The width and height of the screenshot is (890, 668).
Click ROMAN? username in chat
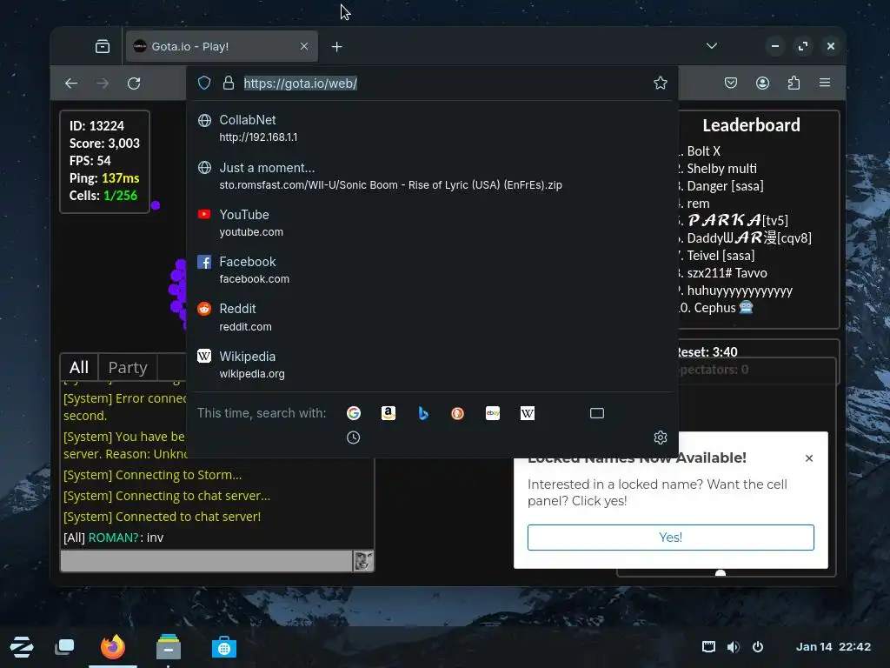click(x=114, y=538)
